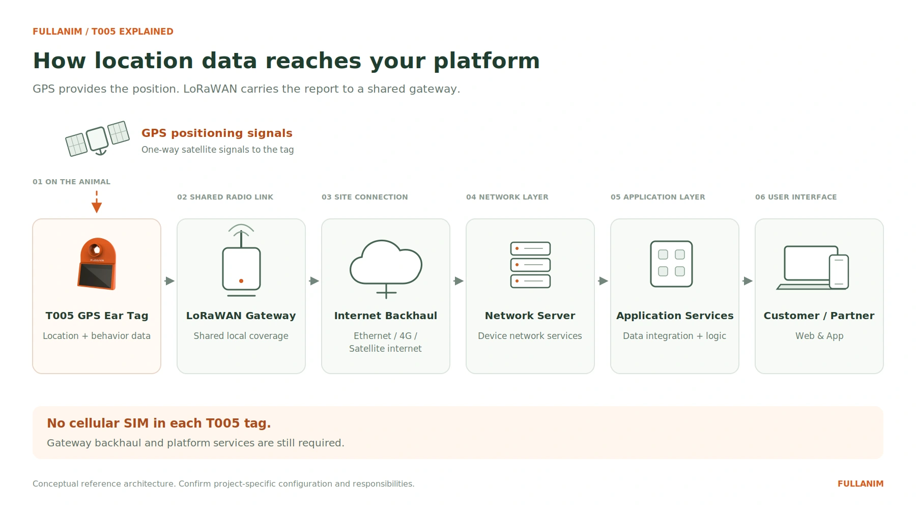916x509 pixels.
Task: Click the 'Network Server' title
Action: tap(530, 316)
